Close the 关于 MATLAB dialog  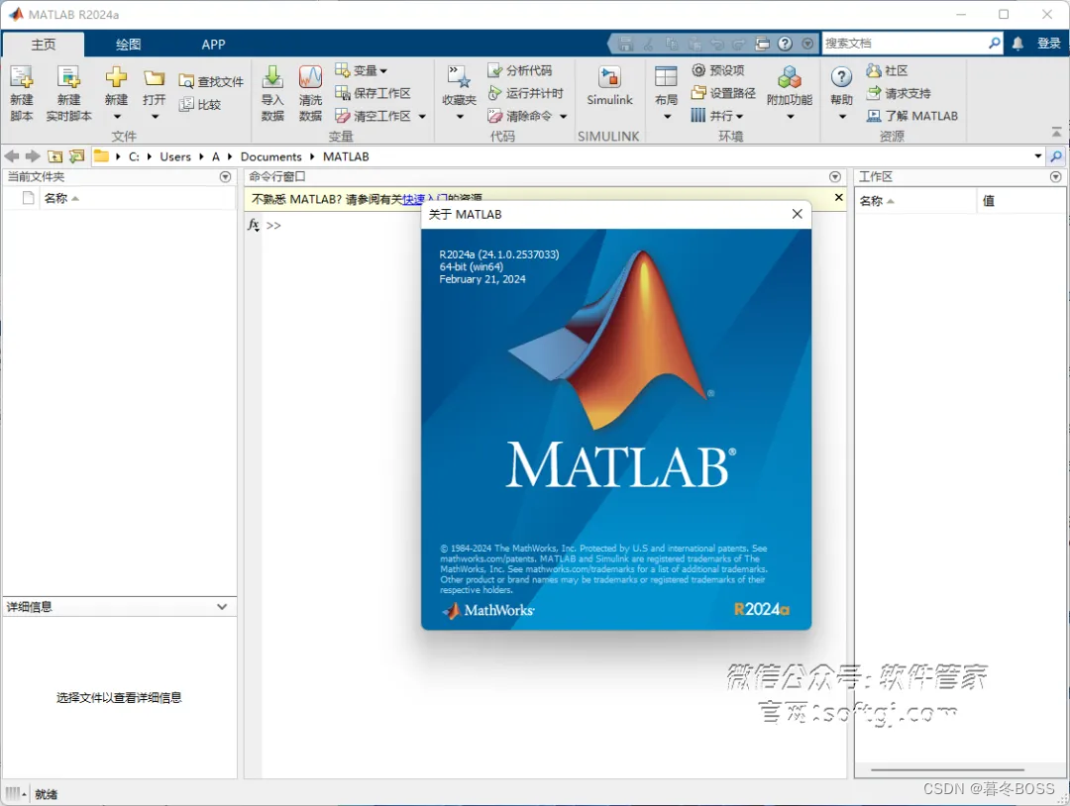click(x=797, y=214)
